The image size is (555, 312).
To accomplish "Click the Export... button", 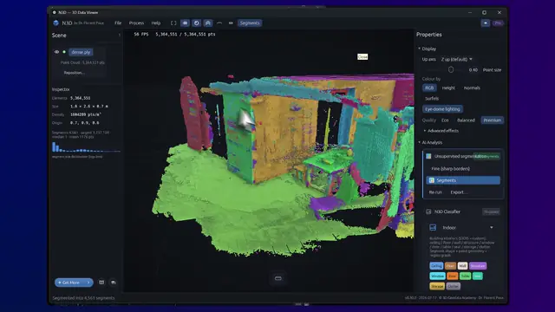I will point(459,192).
